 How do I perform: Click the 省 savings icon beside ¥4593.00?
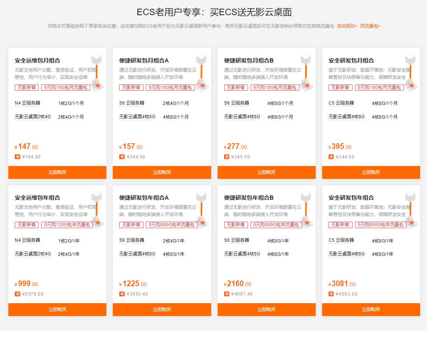331,294
